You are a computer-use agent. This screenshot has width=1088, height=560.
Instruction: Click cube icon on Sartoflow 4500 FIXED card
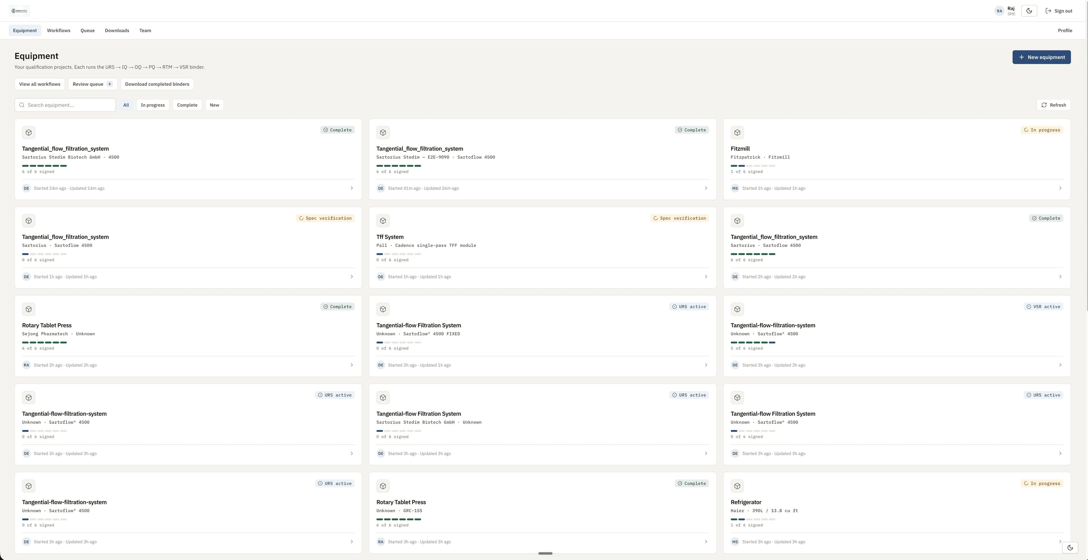coord(383,309)
